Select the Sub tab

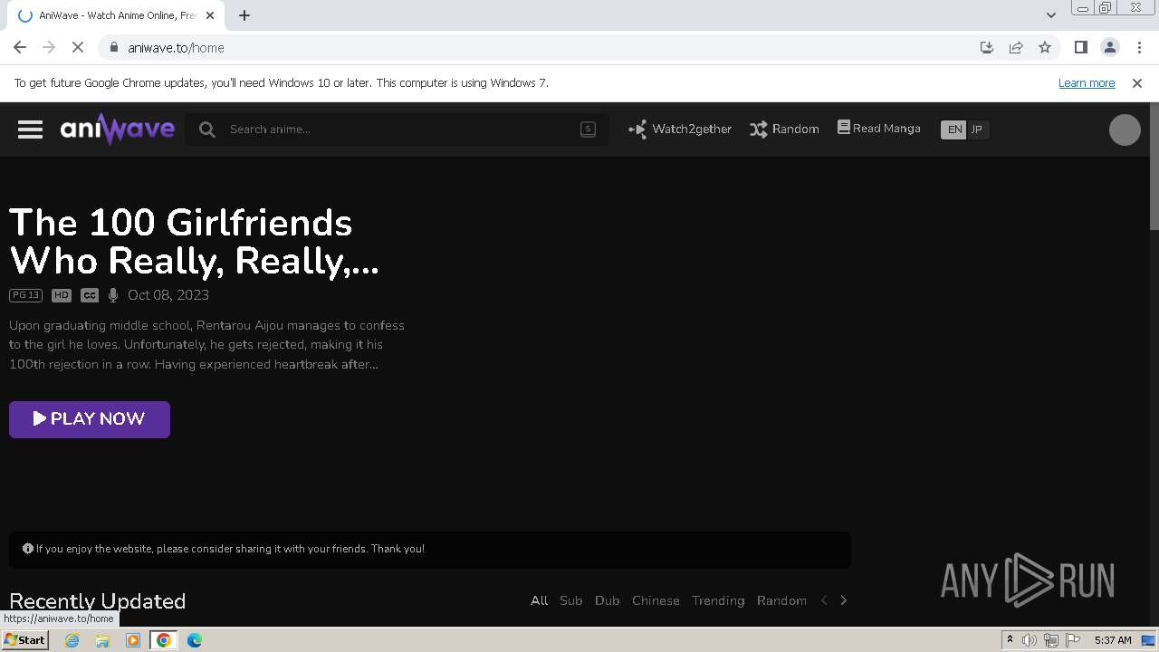[x=570, y=600]
